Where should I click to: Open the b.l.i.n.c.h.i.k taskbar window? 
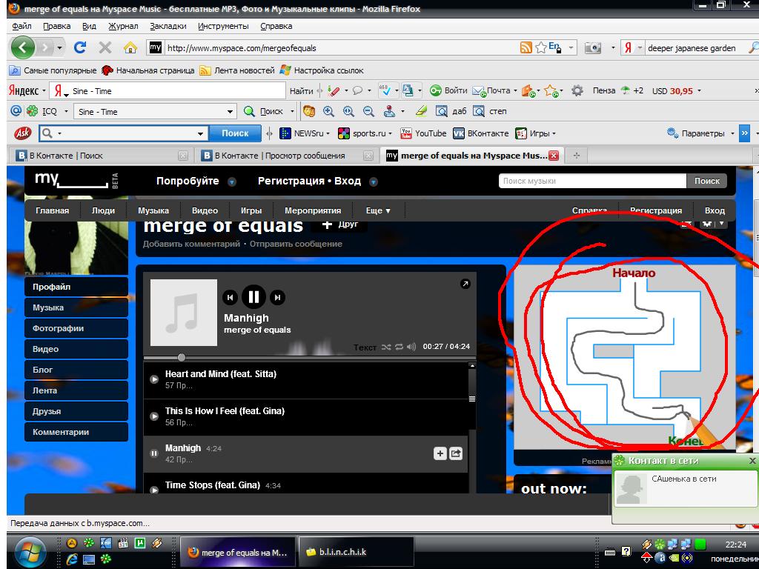356,552
